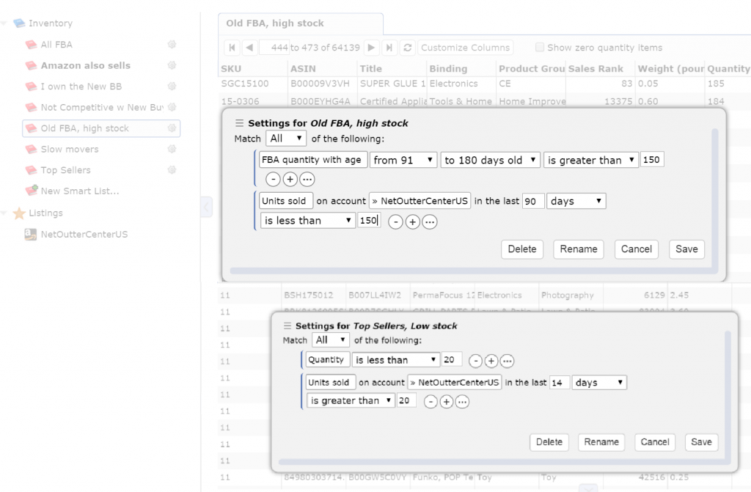
Task: Click the last 90 days number field
Action: [x=533, y=201]
